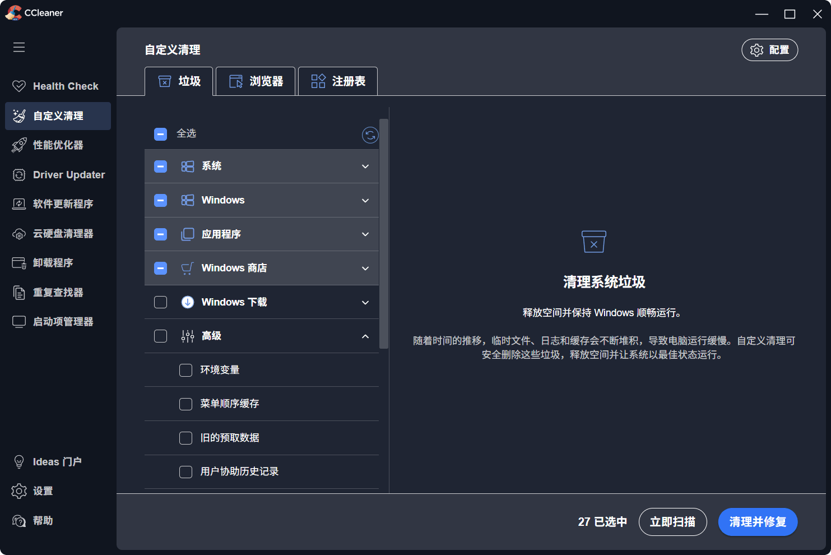The height and width of the screenshot is (555, 831).
Task: Expand the Windows 商店 section arrow
Action: click(365, 269)
